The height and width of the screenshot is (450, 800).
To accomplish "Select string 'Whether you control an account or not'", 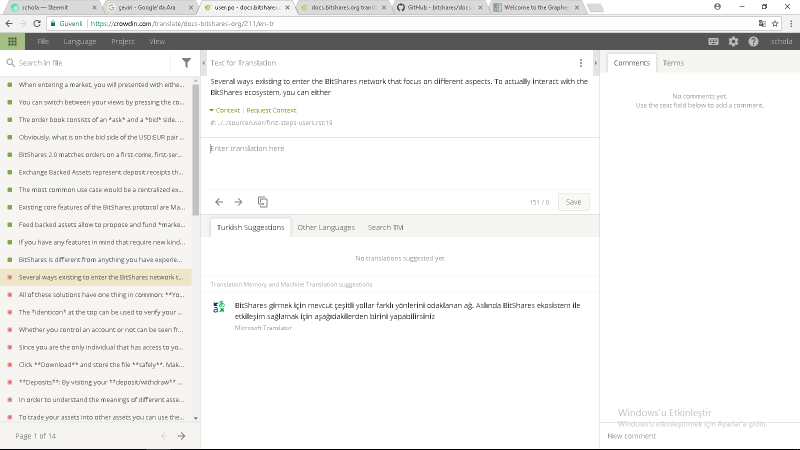I will 96,330.
